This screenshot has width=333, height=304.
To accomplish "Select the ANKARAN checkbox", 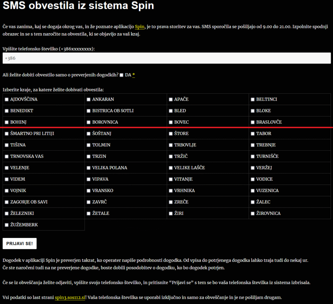I will [x=88, y=100].
